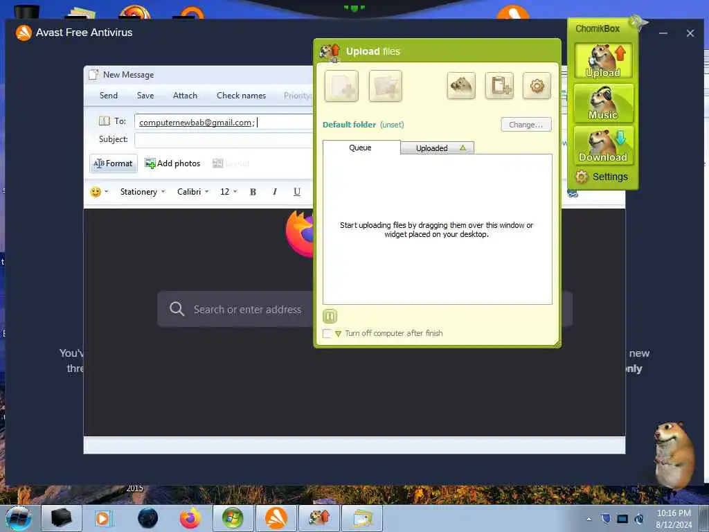709x532 pixels.
Task: Open the hamster icon in Upload files toolbar
Action: [x=461, y=85]
